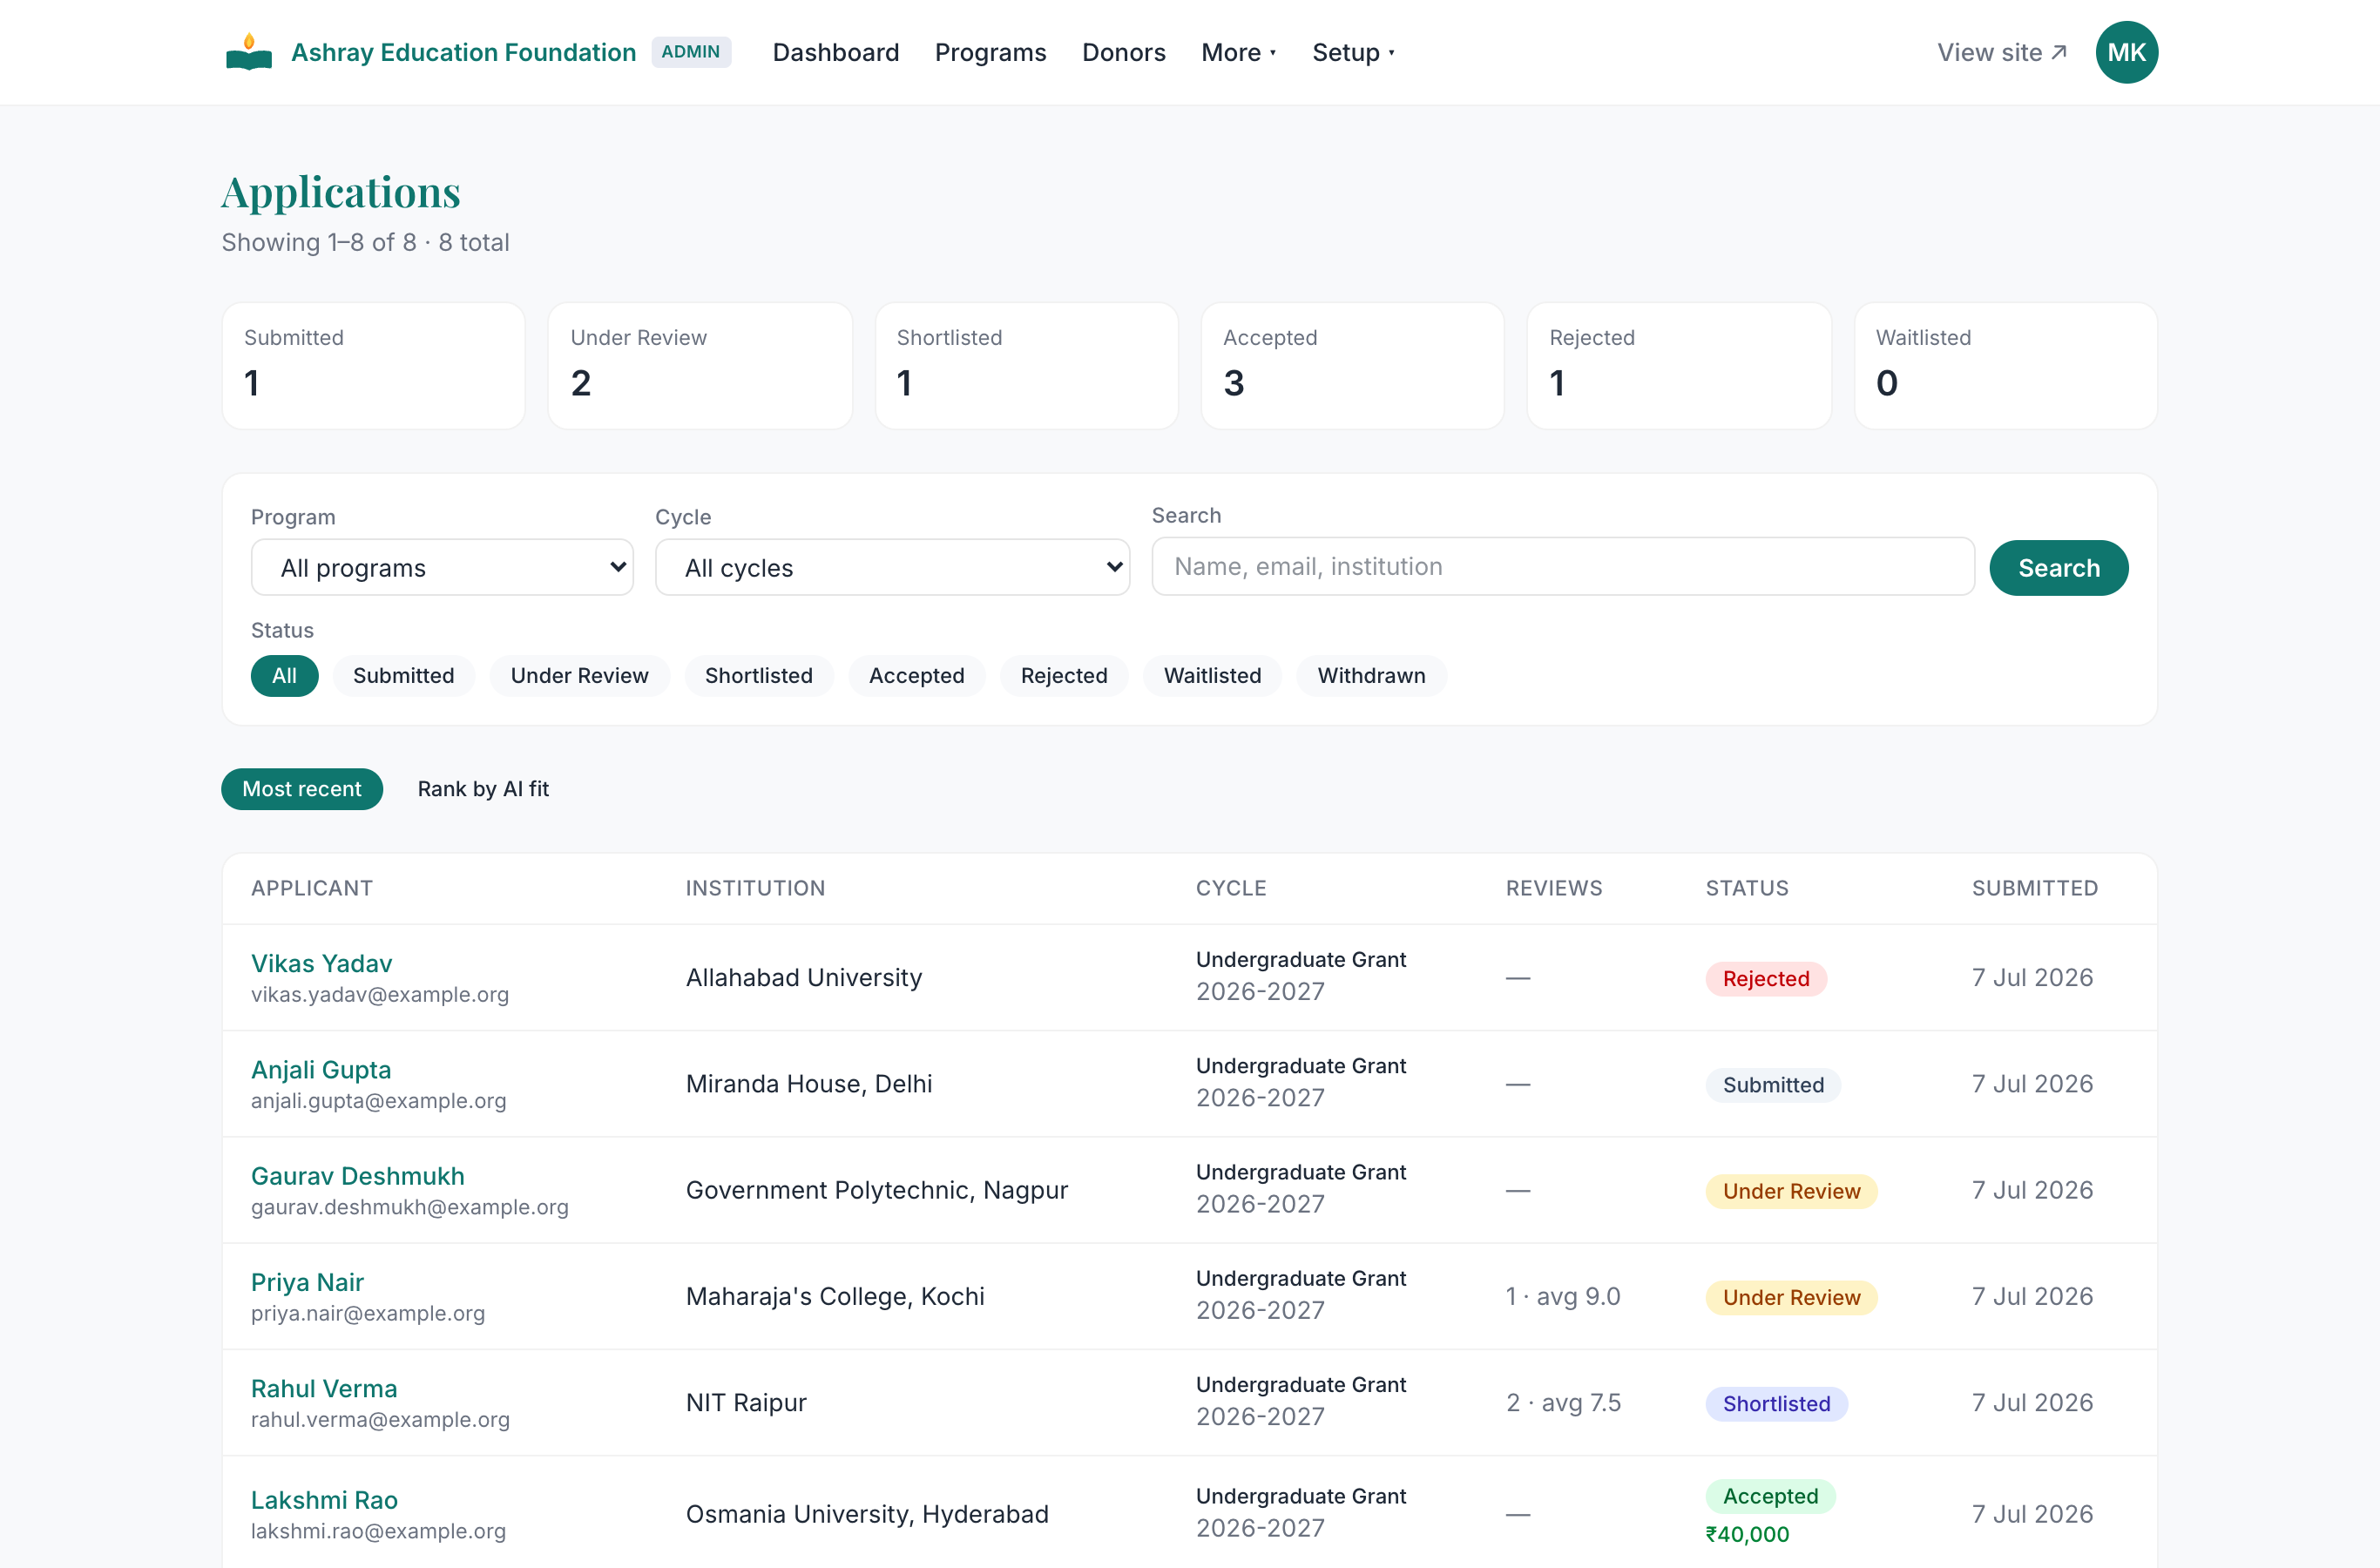Click the ADMIN badge in header
Screen dimensions: 2380x1568
click(x=690, y=52)
